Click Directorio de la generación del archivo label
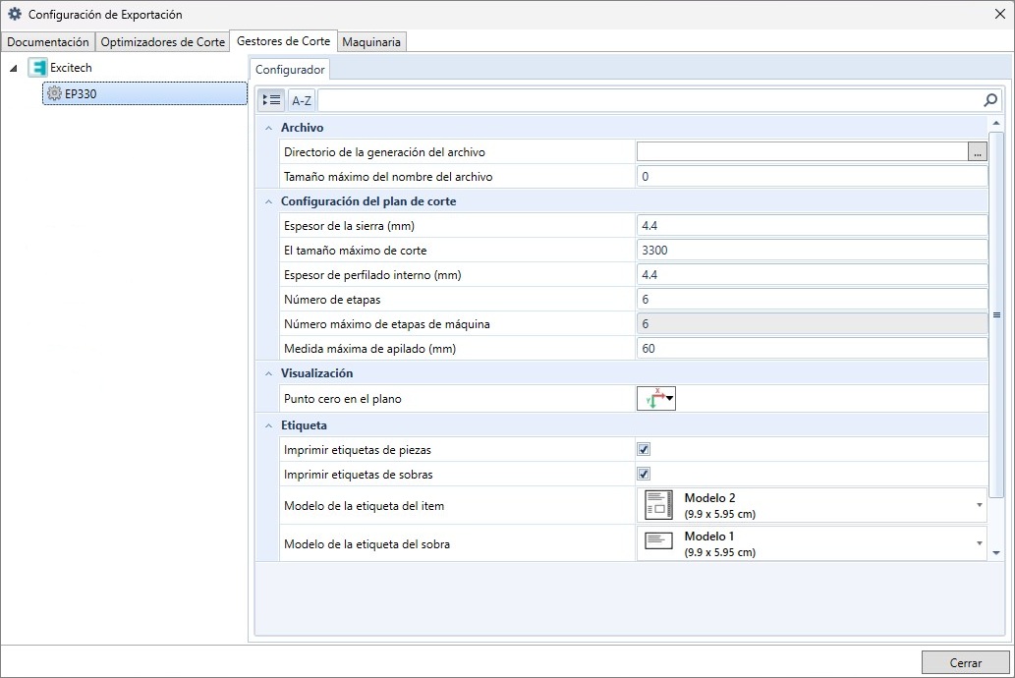 point(384,152)
